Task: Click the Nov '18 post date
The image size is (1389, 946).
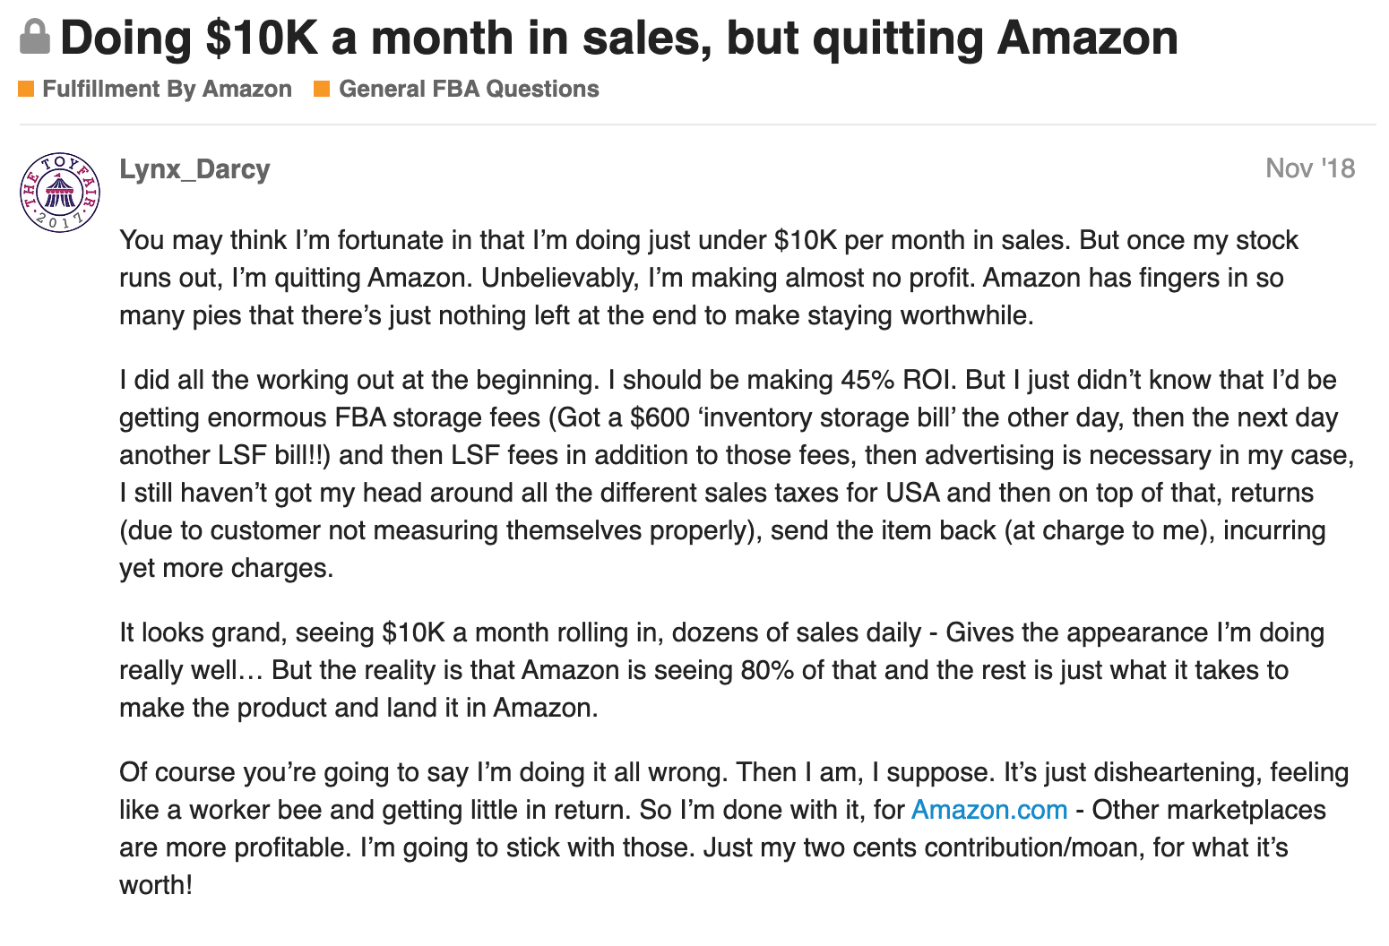Action: coord(1310,168)
